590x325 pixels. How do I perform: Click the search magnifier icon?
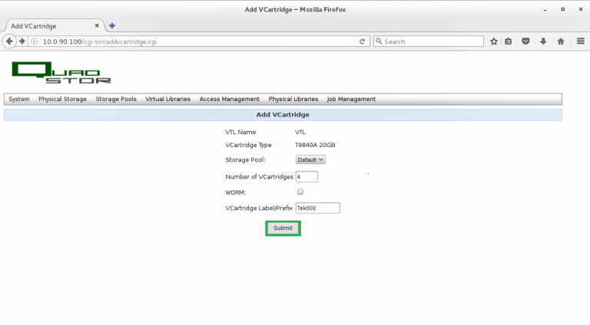[x=379, y=41]
